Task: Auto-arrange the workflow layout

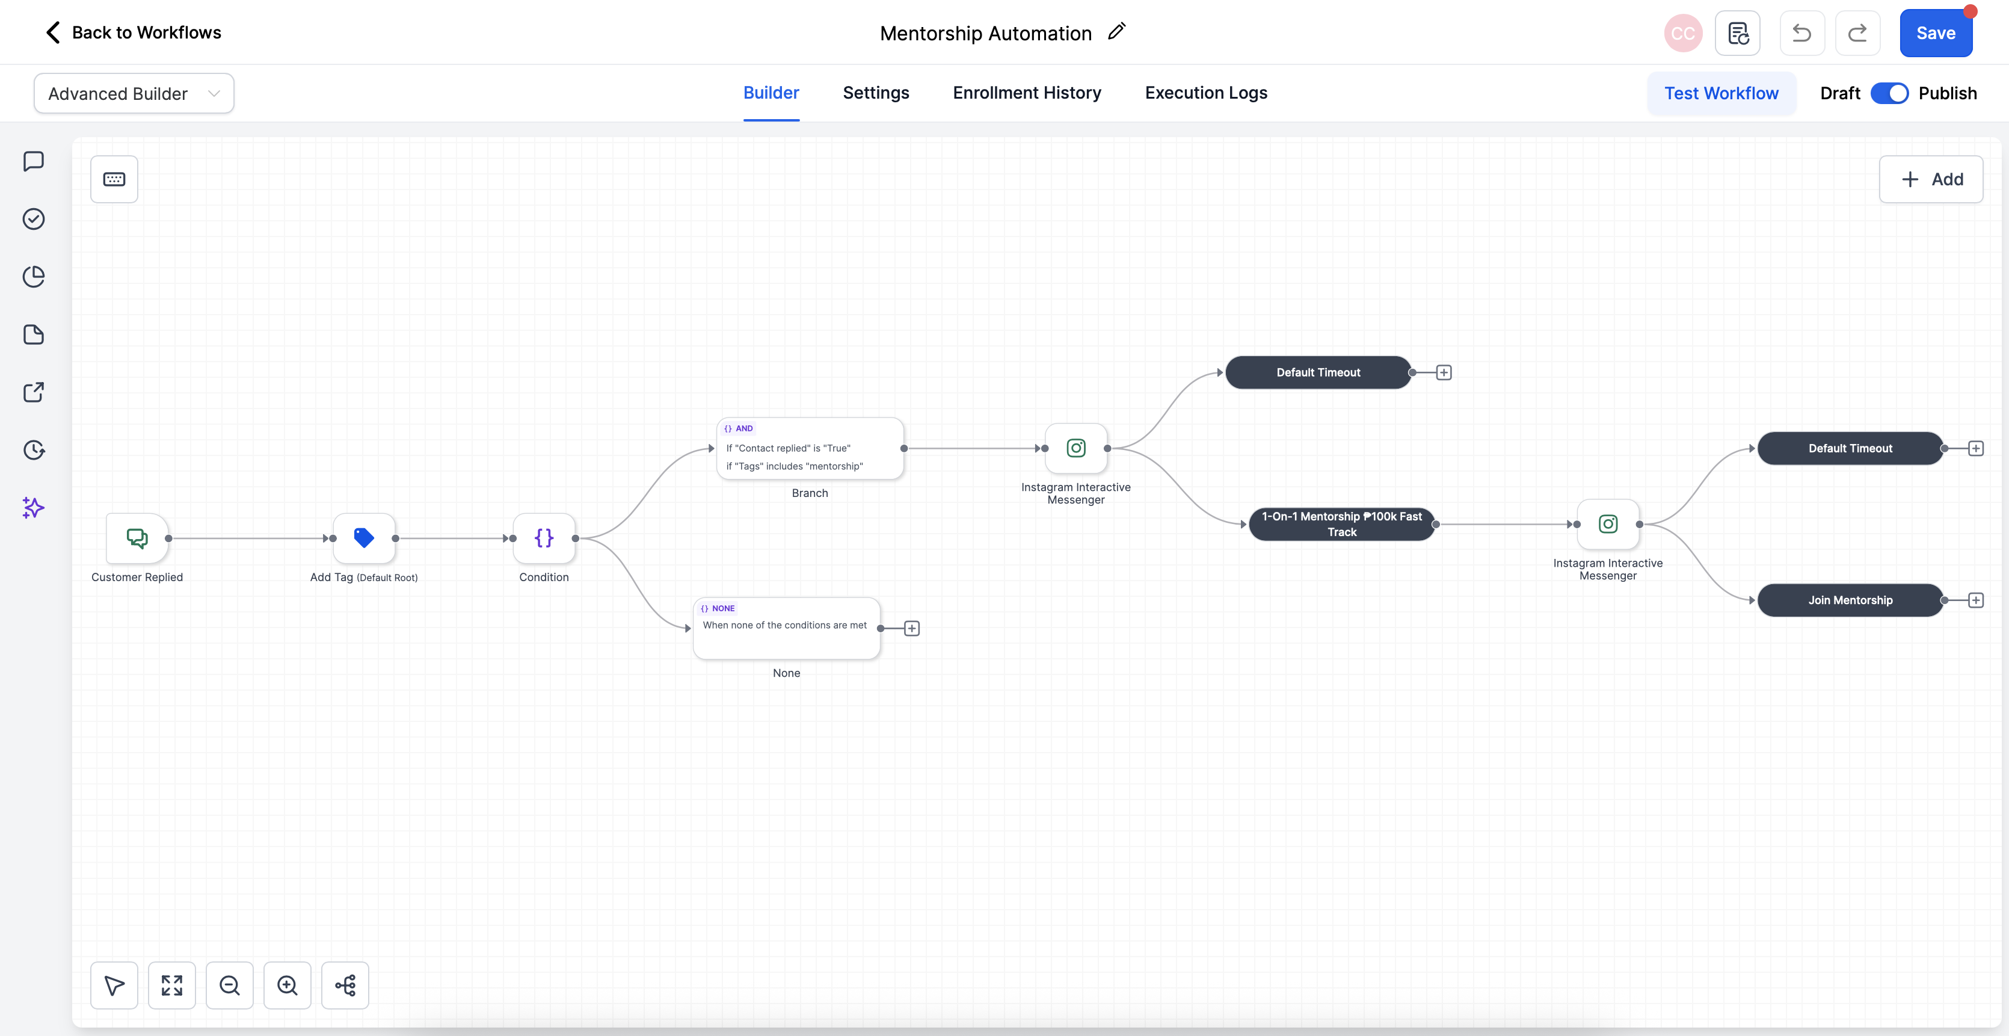Action: pyautogui.click(x=345, y=985)
